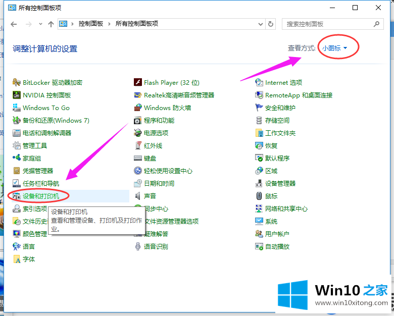The height and width of the screenshot is (316, 394).
Task: Open the BitLocker drive encryption icon
Action: [17, 82]
